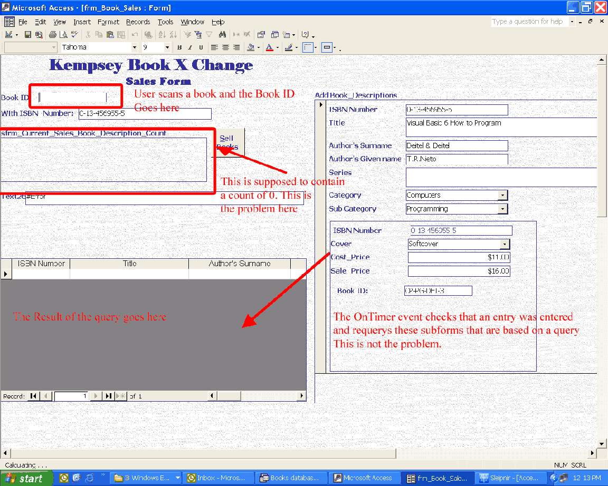Open Inbox - Microsoft taskbar button
This screenshot has width=608, height=486.
click(217, 478)
